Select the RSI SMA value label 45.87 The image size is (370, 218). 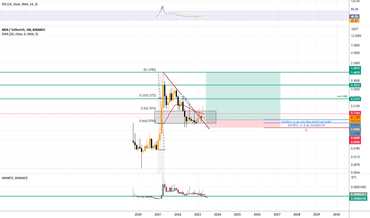pos(355,21)
